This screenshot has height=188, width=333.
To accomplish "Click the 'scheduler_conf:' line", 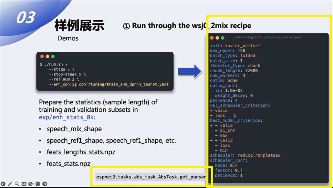I will 229,160.
